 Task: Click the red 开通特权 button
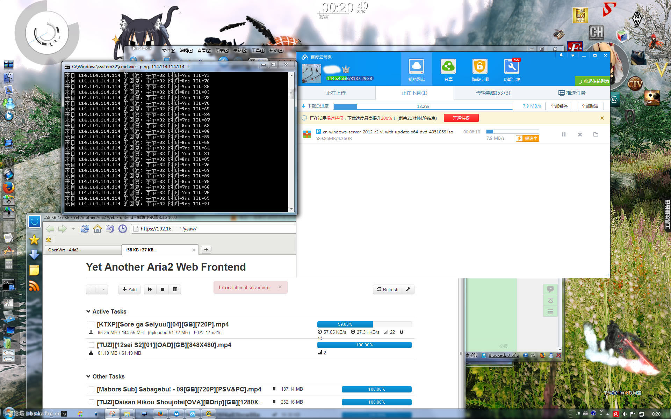click(x=461, y=118)
